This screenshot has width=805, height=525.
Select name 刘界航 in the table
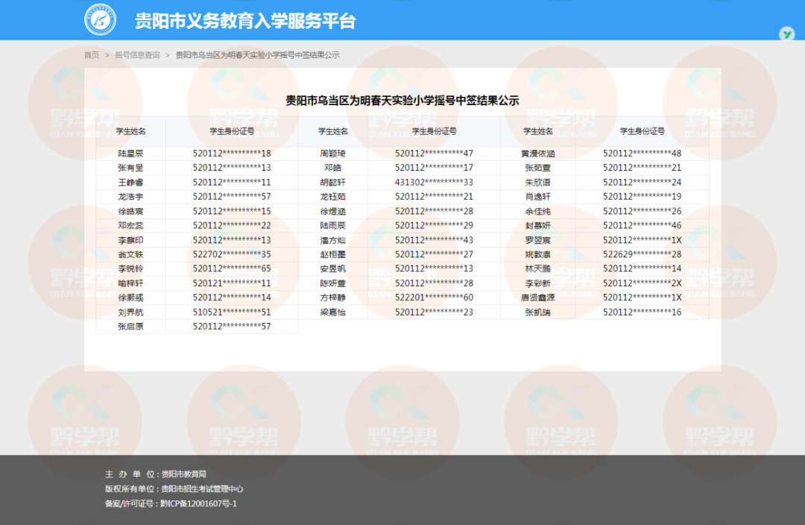pyautogui.click(x=130, y=312)
